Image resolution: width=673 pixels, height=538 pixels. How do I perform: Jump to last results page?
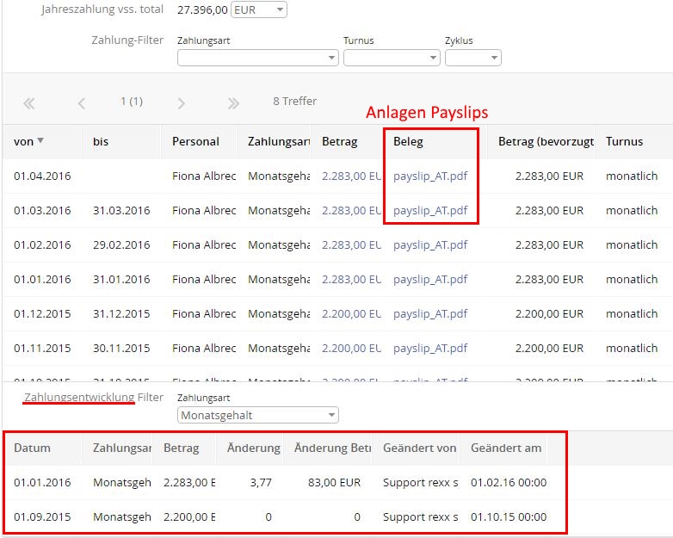233,103
